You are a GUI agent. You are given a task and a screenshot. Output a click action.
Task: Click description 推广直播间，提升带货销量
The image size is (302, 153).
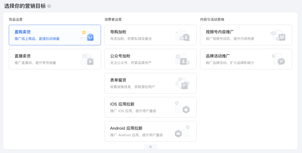coord(35,63)
